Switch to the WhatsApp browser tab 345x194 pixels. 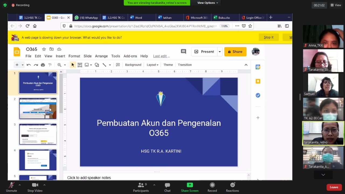(x=86, y=18)
